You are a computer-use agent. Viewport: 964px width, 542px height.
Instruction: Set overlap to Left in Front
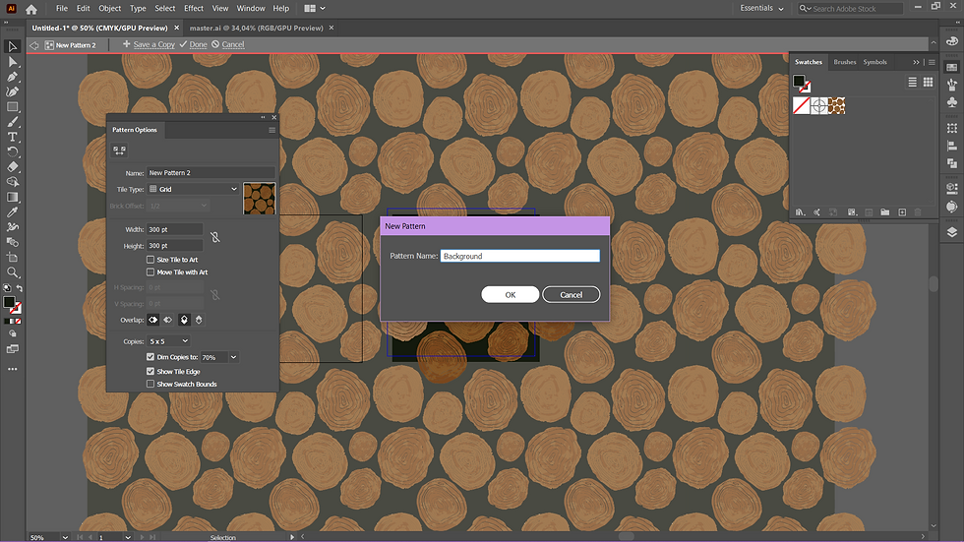(153, 320)
